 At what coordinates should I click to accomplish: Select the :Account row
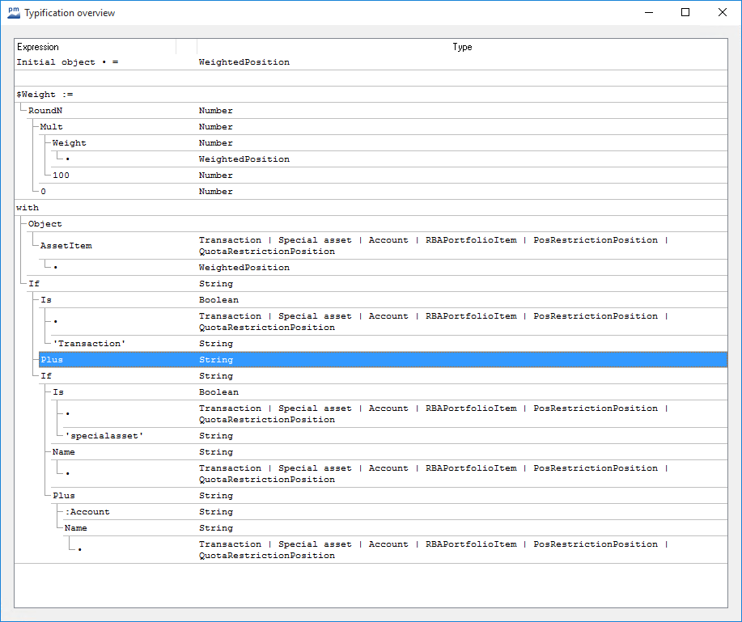pyautogui.click(x=87, y=512)
